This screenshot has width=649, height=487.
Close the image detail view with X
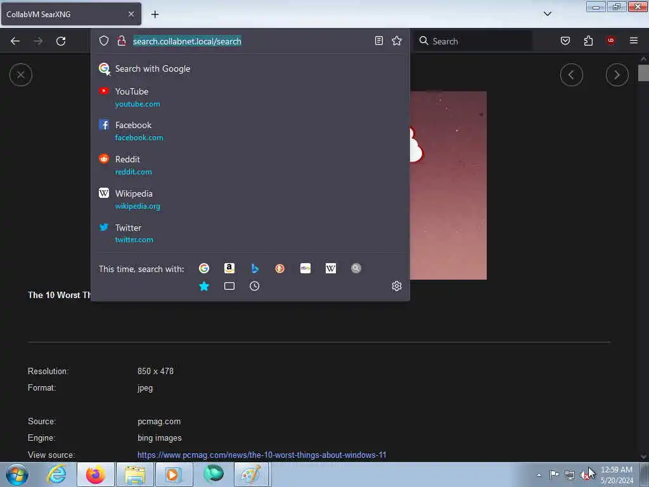[x=21, y=75]
